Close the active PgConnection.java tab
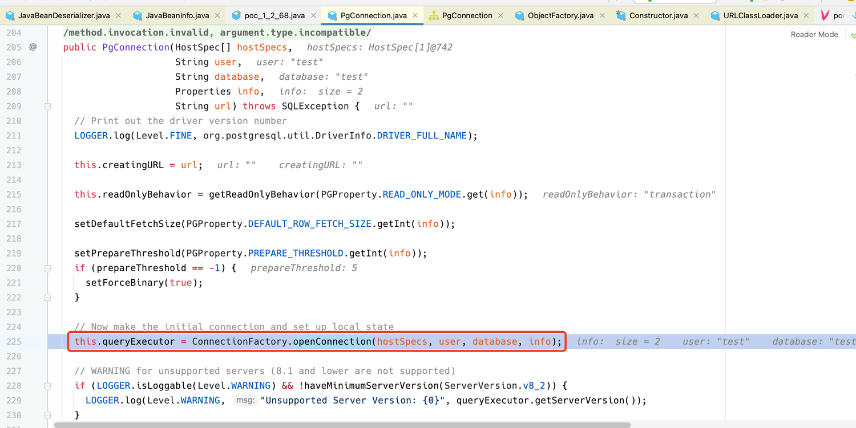Viewport: 856px width, 428px height. point(415,16)
